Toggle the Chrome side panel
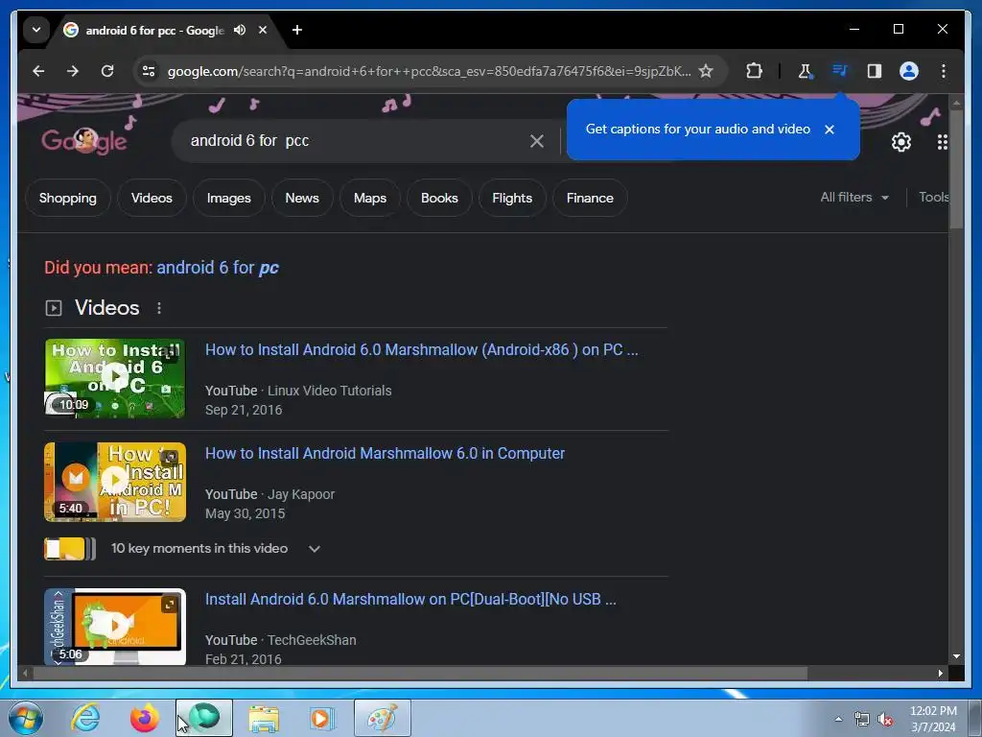982x737 pixels. (x=875, y=71)
